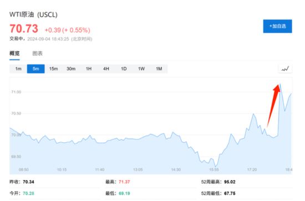Click the 最高 value 71.37
This screenshot has height=201, width=305.
pyautogui.click(x=124, y=182)
